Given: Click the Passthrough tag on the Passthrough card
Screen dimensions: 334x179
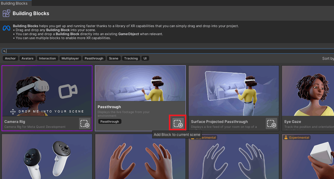Looking at the screenshot, I should [x=110, y=121].
